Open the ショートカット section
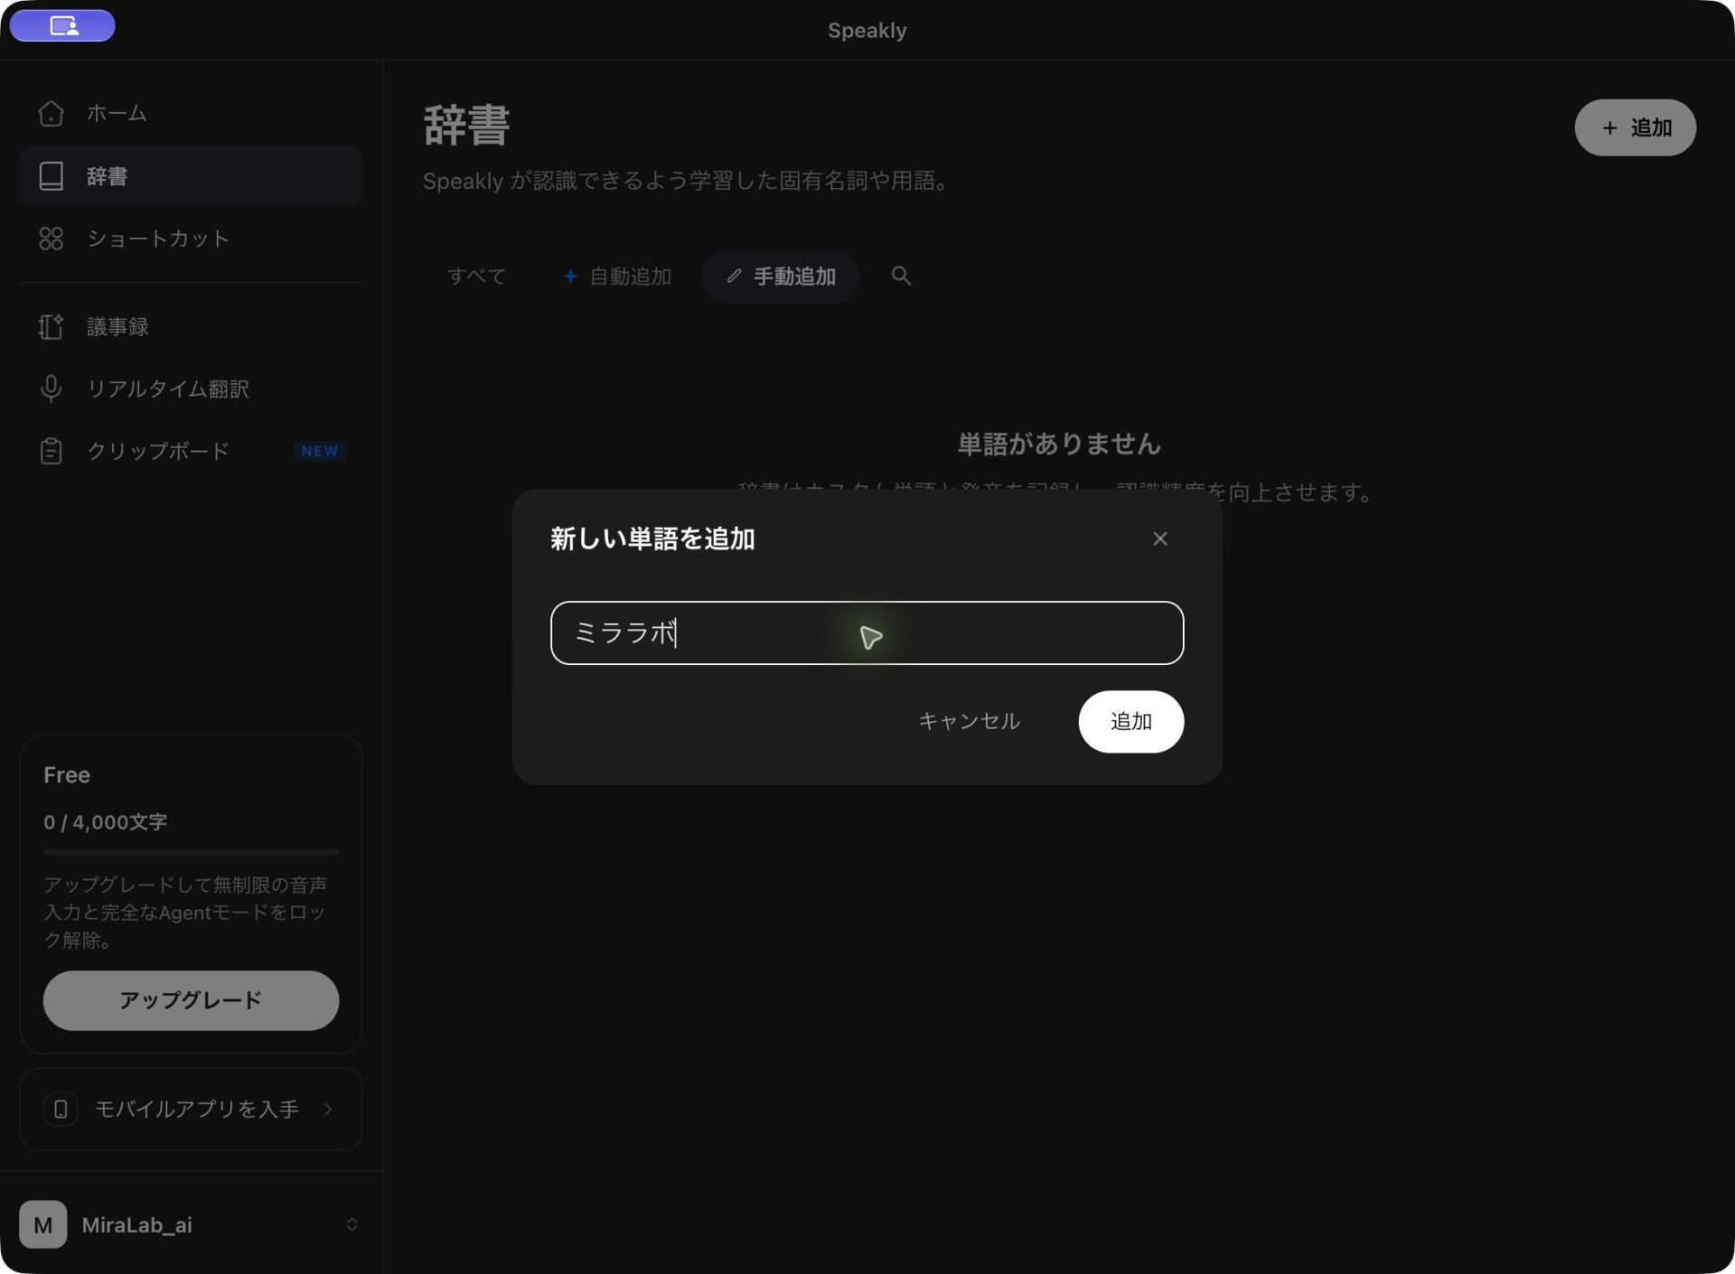Screen dimensions: 1735x1274 pos(191,239)
